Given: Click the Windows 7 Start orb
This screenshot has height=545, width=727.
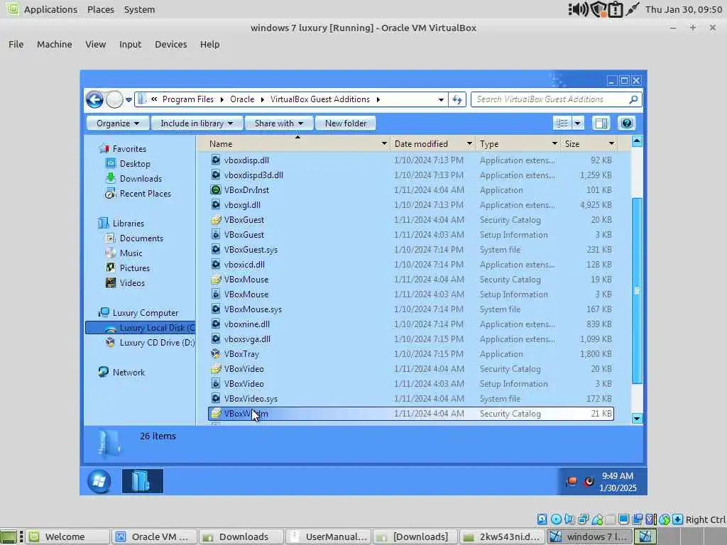Looking at the screenshot, I should [99, 481].
